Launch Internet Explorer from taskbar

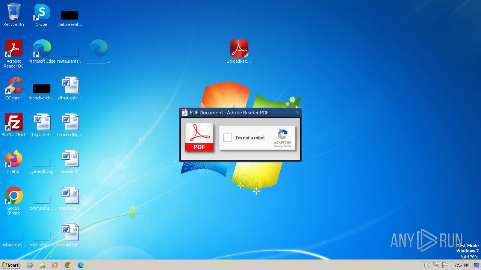pos(30,265)
